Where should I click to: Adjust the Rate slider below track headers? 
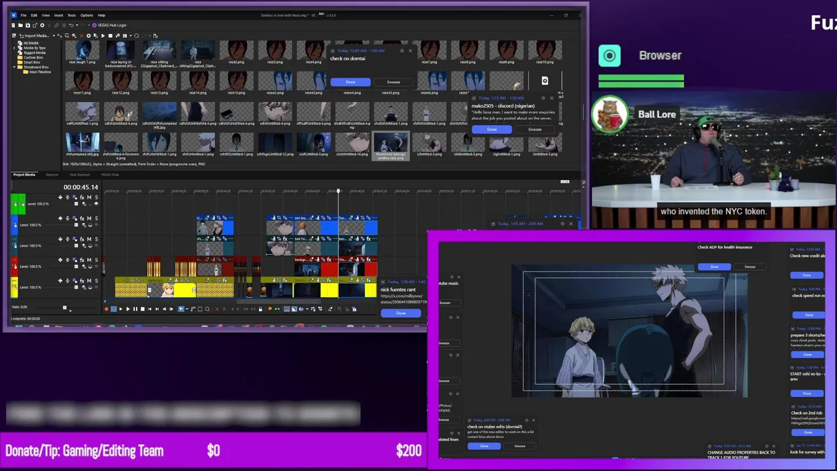(x=64, y=307)
